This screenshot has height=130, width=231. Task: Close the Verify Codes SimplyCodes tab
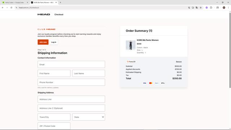pos(27,3)
